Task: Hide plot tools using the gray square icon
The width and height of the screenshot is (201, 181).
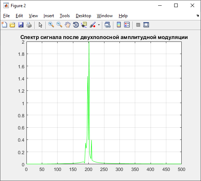Action: pyautogui.click(x=138, y=25)
